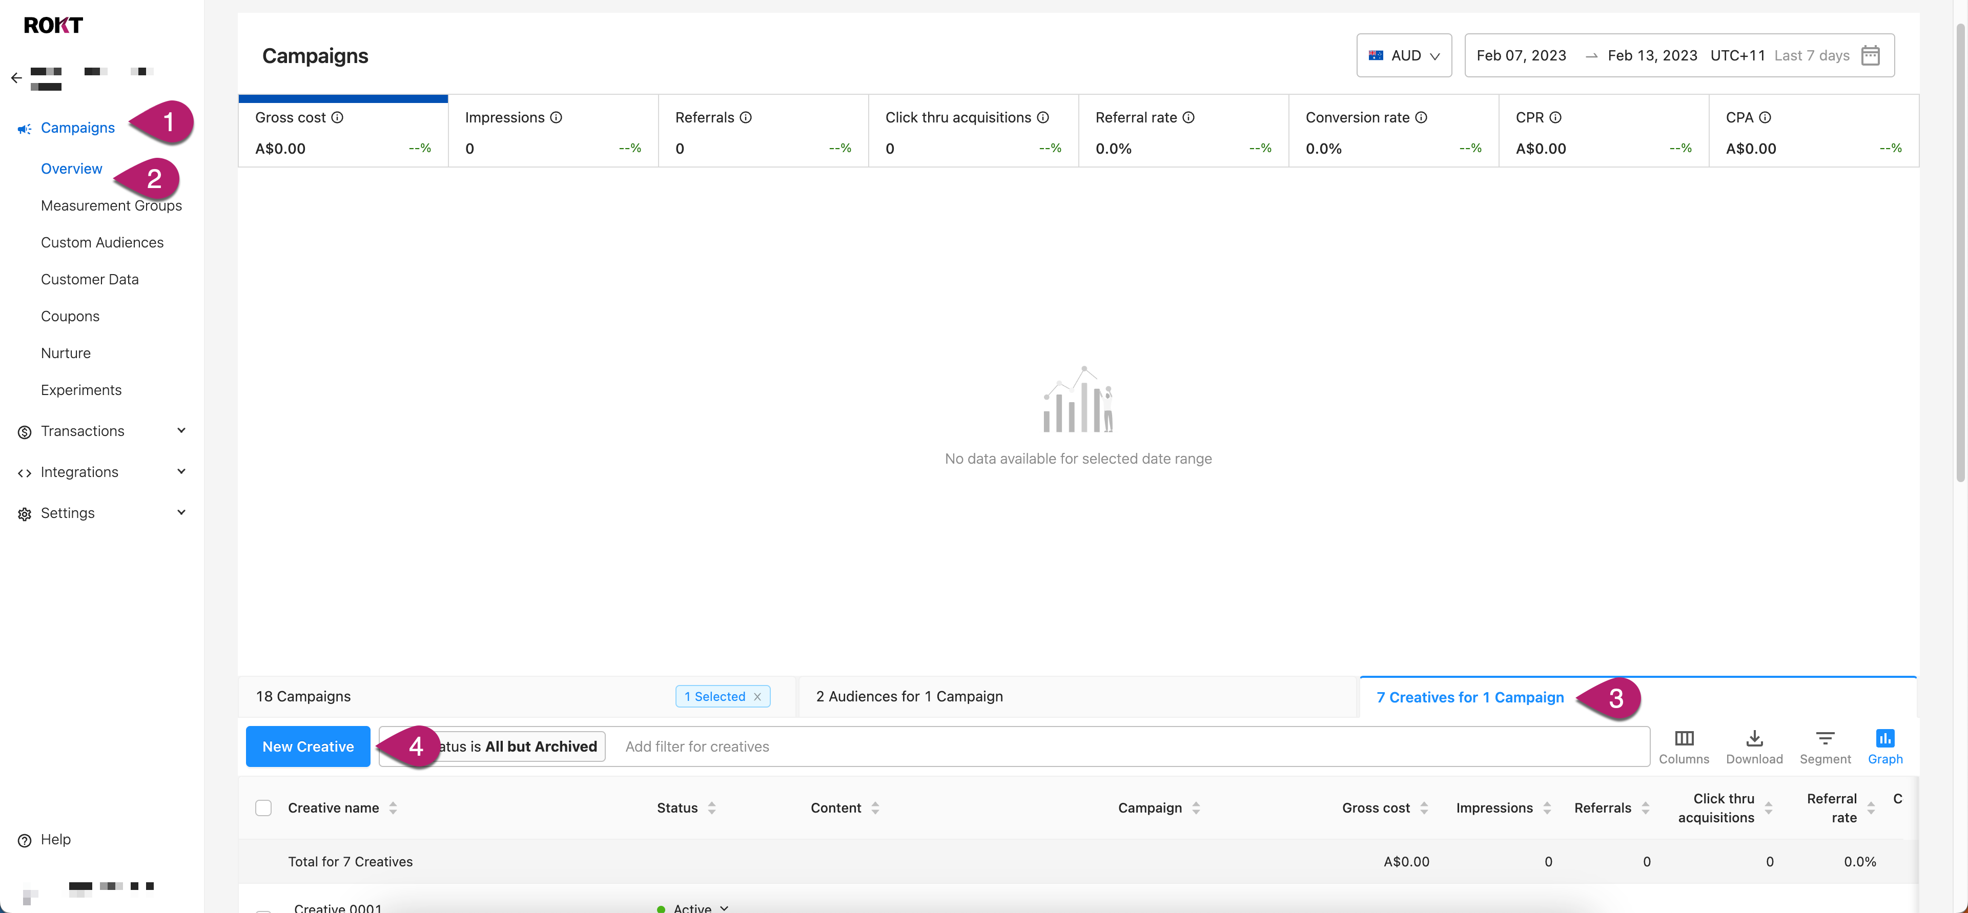Open the Campaigns sidebar section
Screen dimensions: 1968x913
[78, 128]
